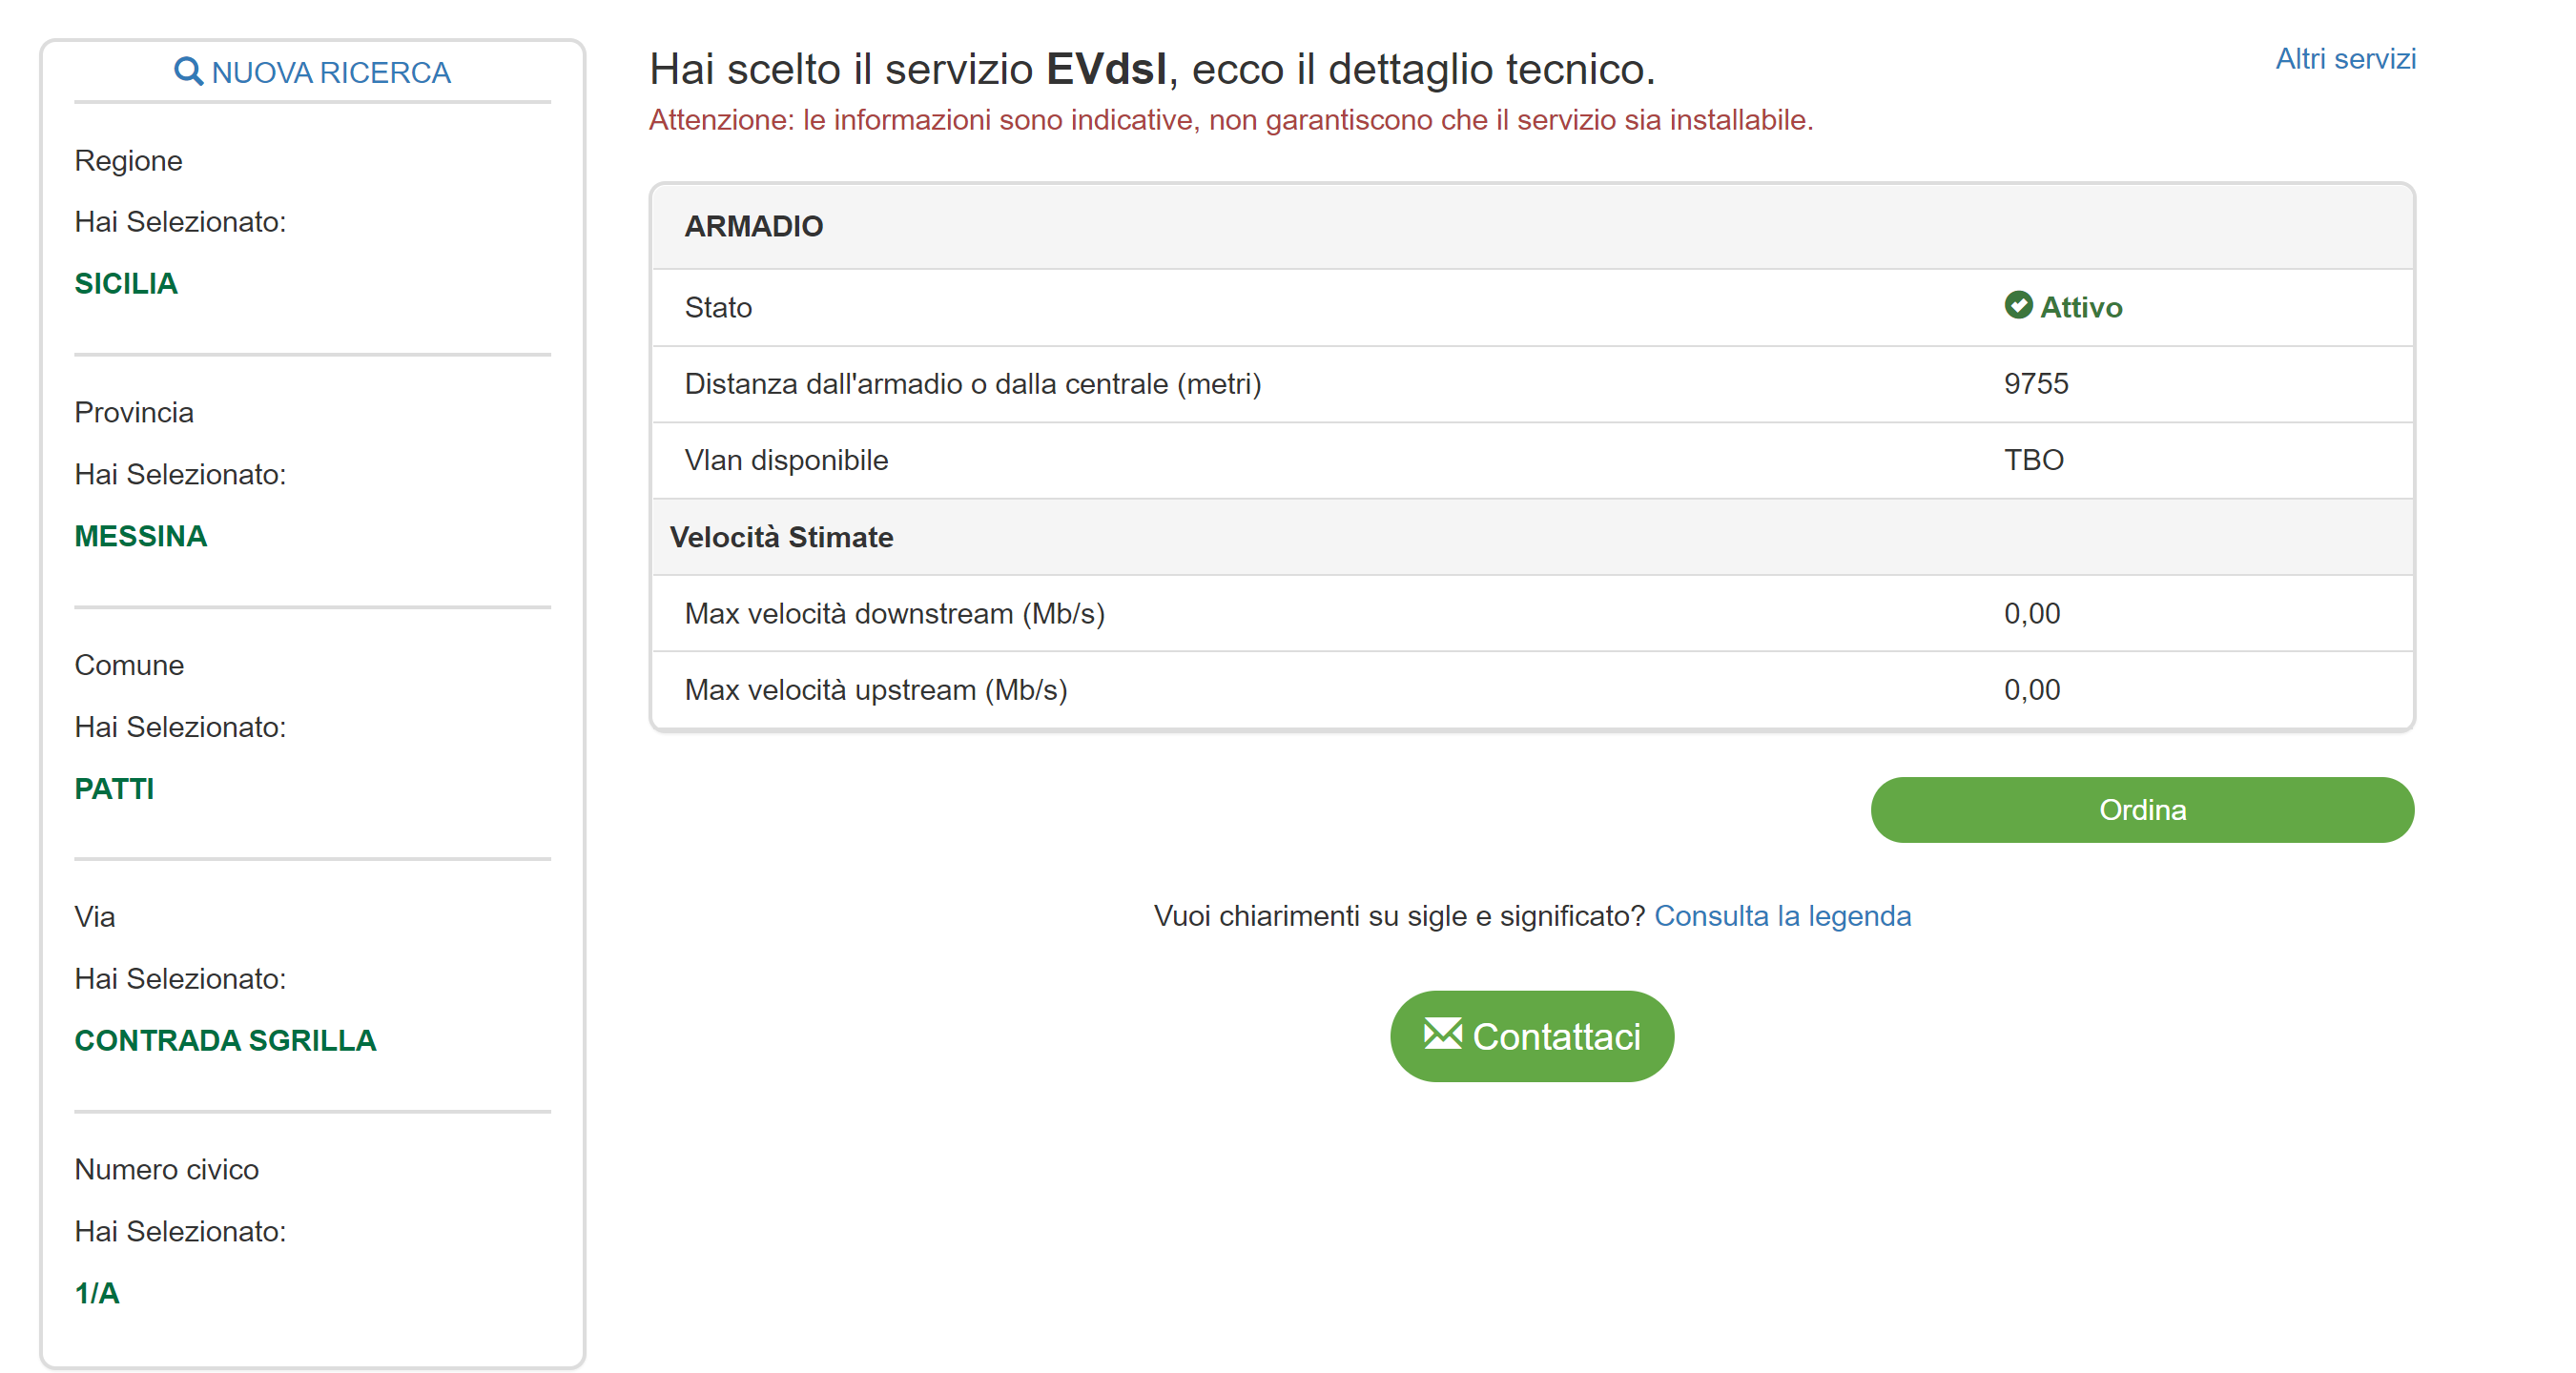
Task: Select the MESSINA province value
Action: (x=140, y=536)
